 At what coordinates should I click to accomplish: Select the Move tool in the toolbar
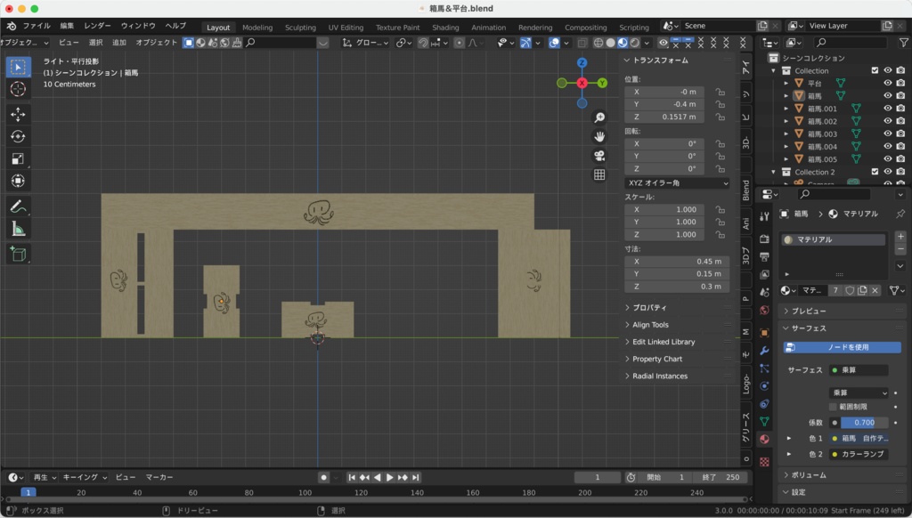pos(19,114)
